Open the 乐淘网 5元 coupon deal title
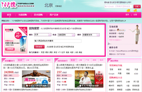 pos(26,66)
